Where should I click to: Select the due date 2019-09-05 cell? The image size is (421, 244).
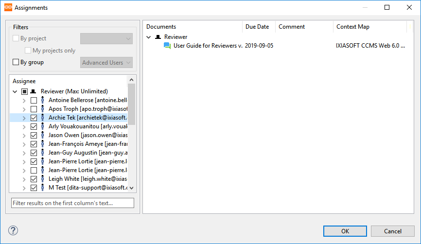[259, 46]
